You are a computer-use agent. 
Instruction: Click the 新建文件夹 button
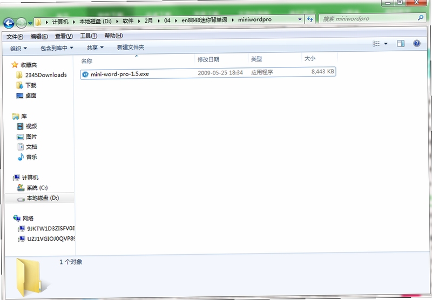(131, 47)
